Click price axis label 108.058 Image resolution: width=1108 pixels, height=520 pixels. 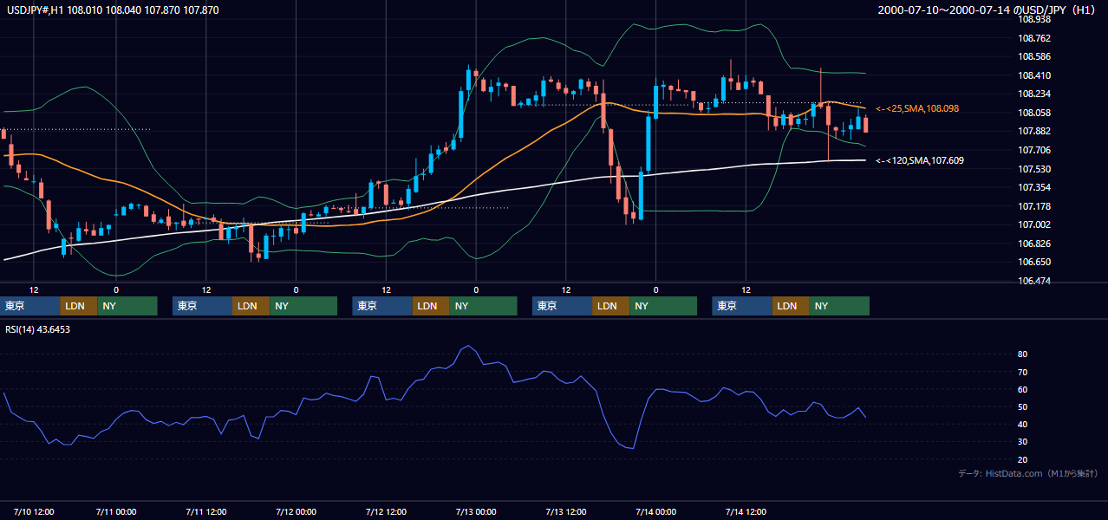[1033, 113]
